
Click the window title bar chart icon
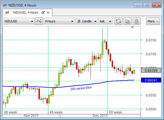[x=5, y=5]
